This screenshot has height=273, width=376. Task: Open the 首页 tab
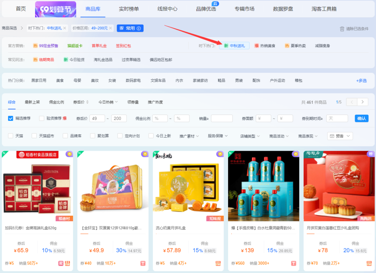tap(21, 9)
